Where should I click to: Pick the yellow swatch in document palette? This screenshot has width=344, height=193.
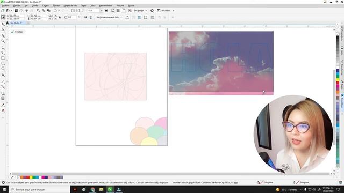click(31, 177)
